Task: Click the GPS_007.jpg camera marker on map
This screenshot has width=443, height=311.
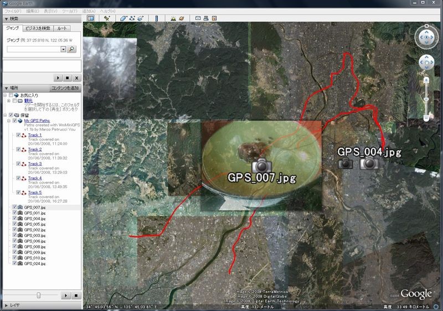Action: click(261, 165)
